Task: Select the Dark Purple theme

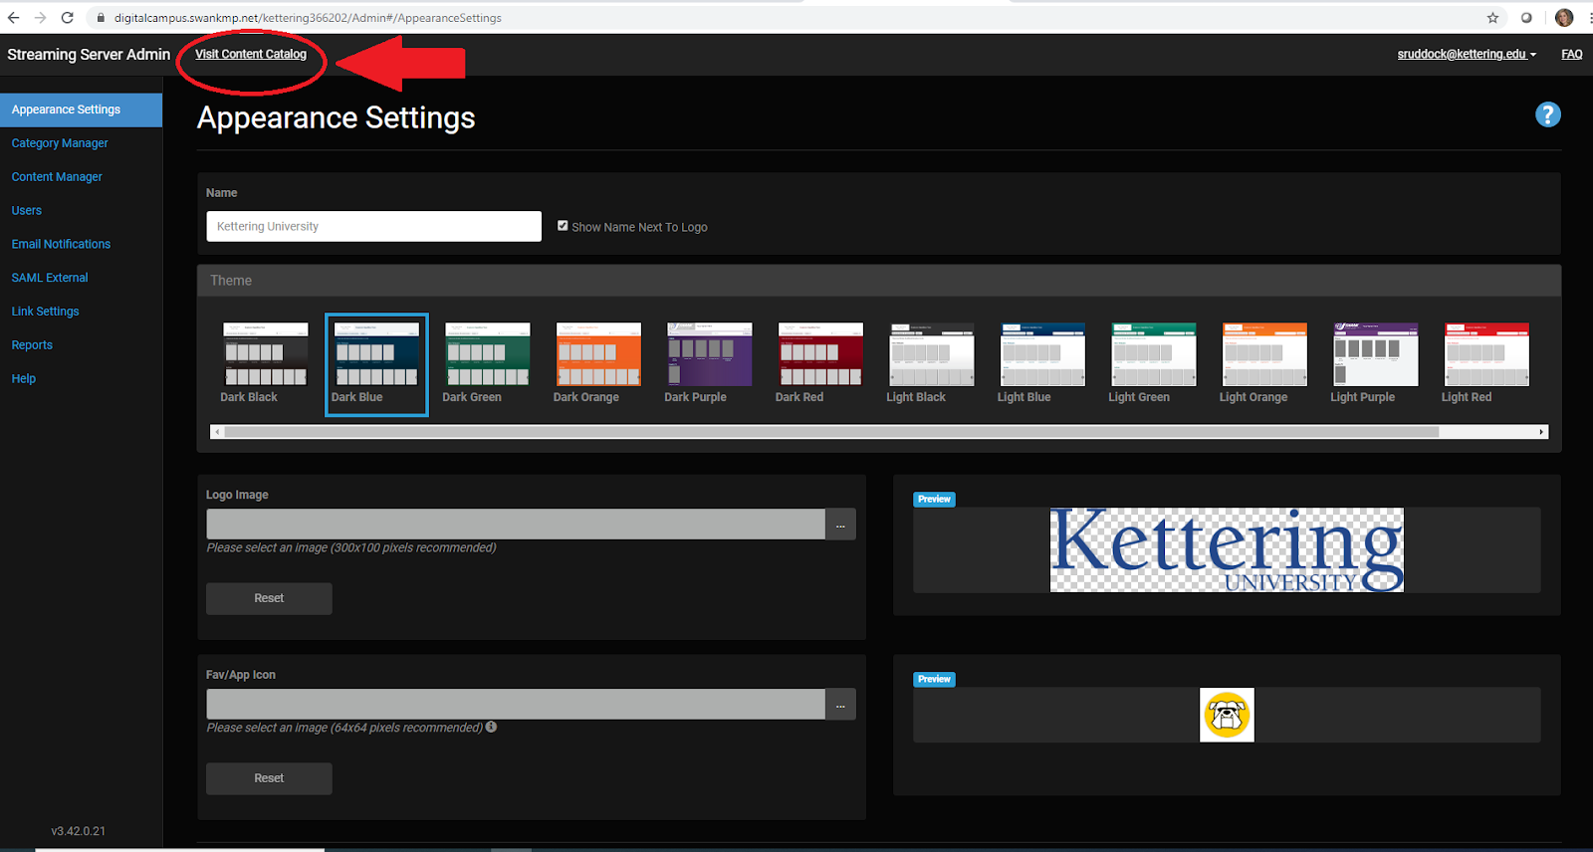Action: pos(709,364)
